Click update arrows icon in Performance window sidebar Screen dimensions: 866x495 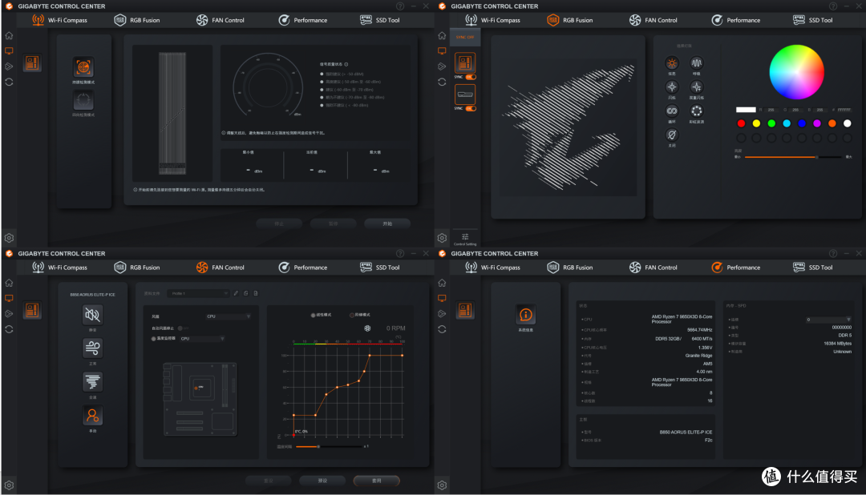click(442, 329)
